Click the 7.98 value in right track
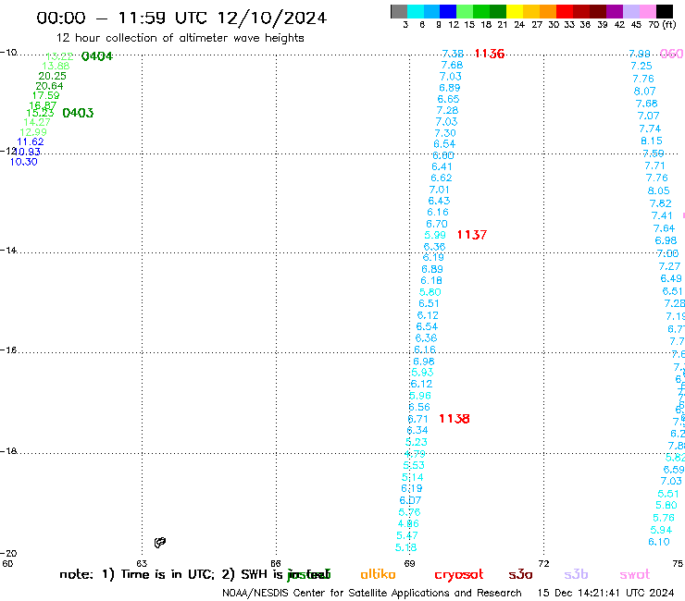685x601 pixels. 640,54
